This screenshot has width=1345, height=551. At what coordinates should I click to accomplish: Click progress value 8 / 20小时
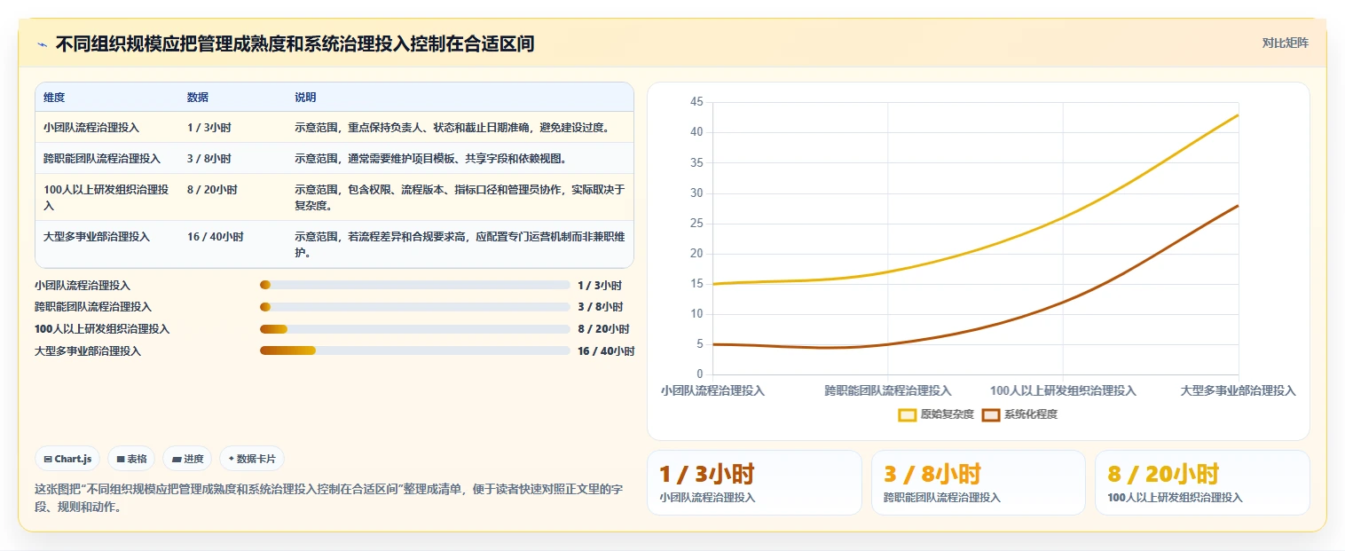point(603,329)
